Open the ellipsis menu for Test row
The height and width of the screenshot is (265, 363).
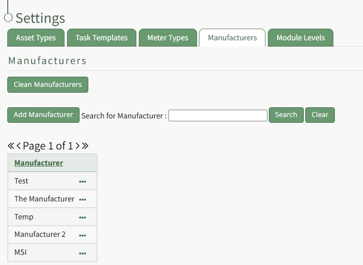pos(82,182)
